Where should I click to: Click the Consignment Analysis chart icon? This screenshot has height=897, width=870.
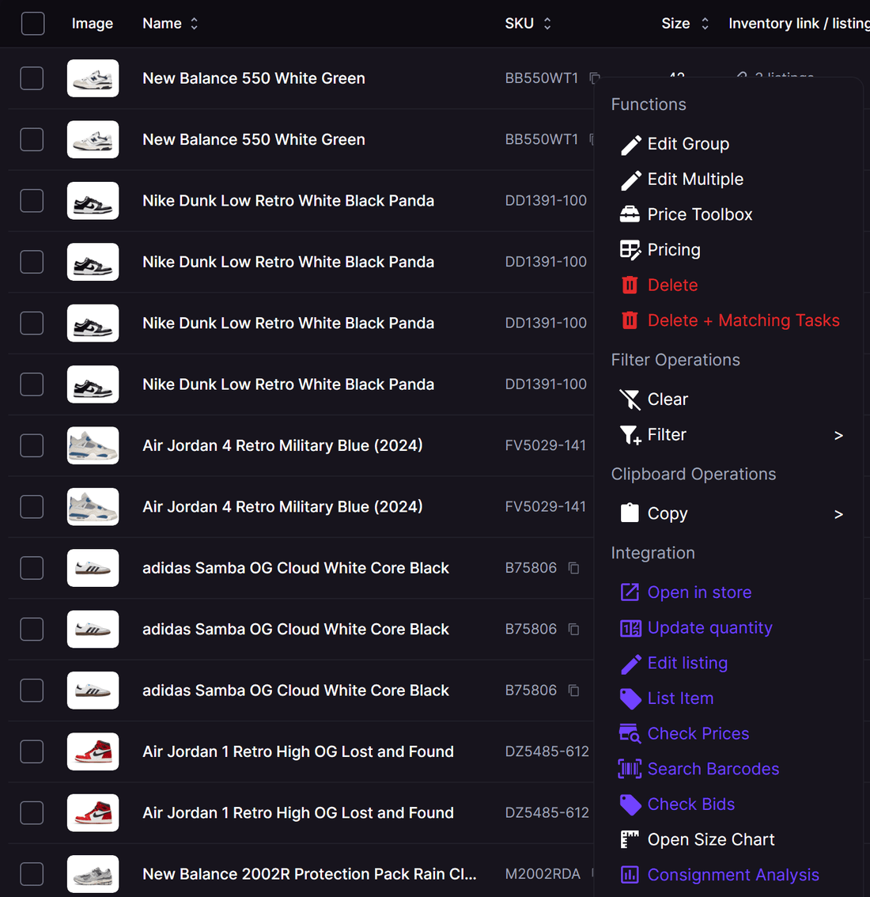coord(630,875)
